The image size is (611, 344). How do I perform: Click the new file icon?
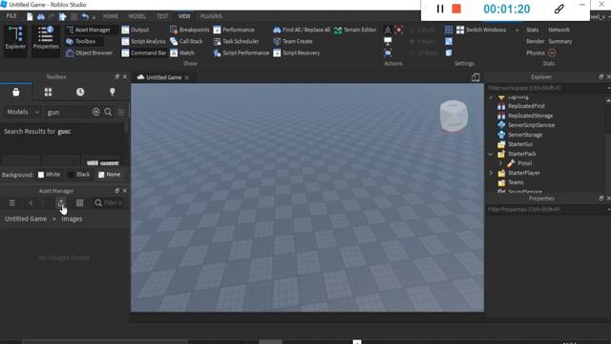[30, 16]
